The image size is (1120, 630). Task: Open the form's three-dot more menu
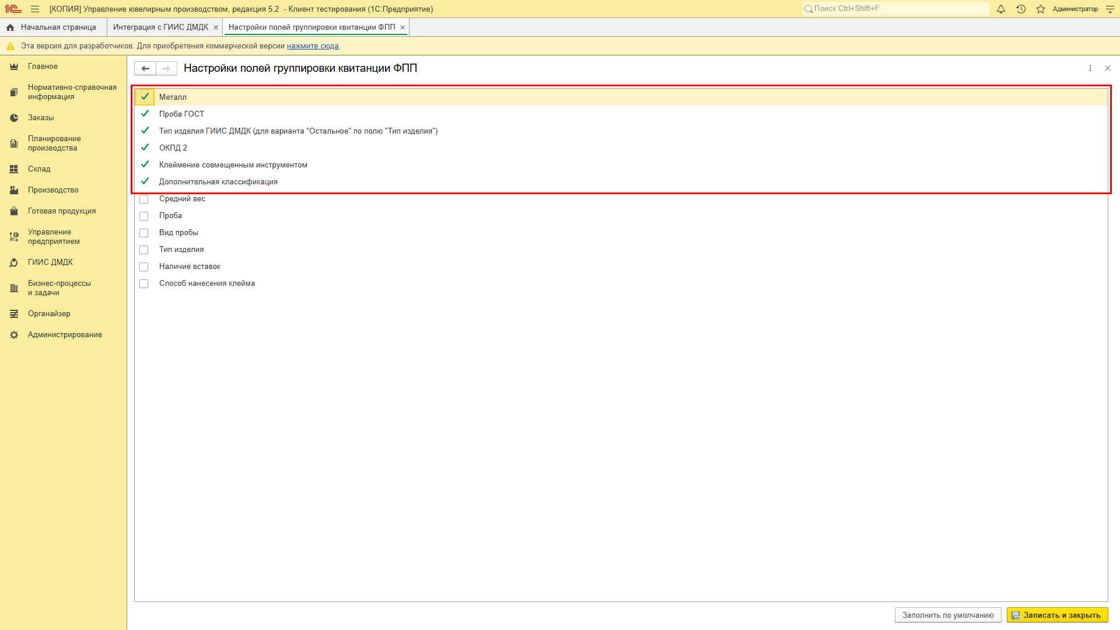(1090, 68)
